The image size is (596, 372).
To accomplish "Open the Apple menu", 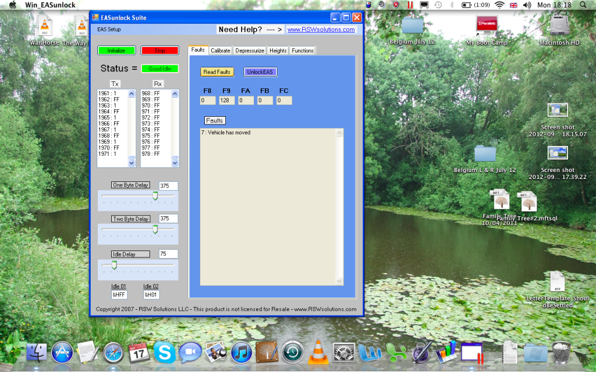I will pos(13,5).
